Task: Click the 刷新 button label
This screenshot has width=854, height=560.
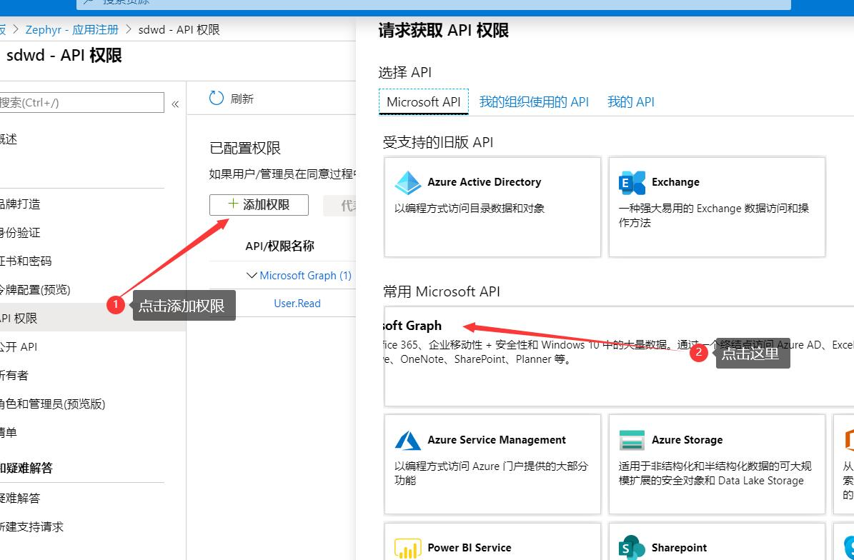Action: pyautogui.click(x=242, y=99)
